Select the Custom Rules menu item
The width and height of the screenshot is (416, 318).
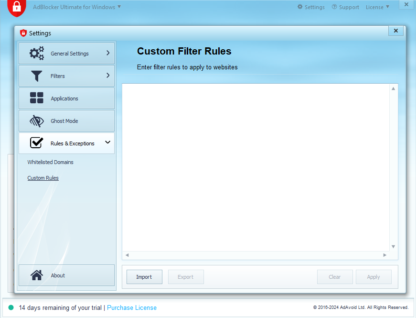pos(43,178)
